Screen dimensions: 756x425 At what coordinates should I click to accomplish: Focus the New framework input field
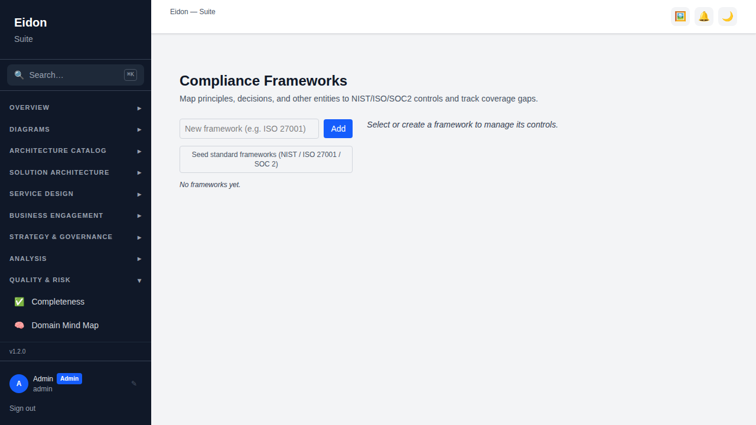coord(249,129)
